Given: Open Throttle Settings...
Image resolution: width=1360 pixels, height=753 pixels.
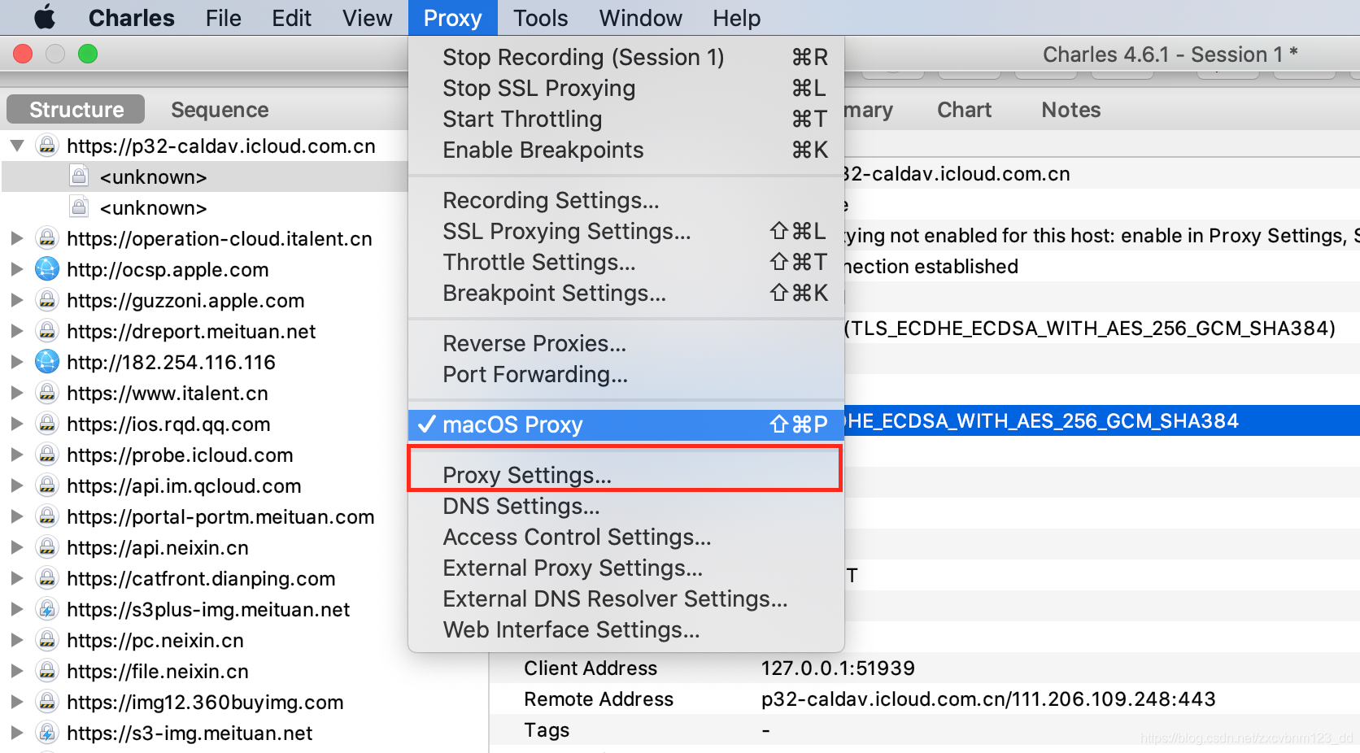Looking at the screenshot, I should click(626, 262).
